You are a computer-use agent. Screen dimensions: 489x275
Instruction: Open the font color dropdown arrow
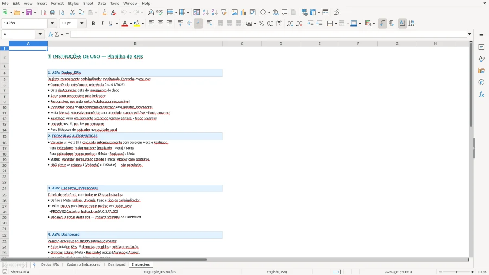pyautogui.click(x=130, y=24)
